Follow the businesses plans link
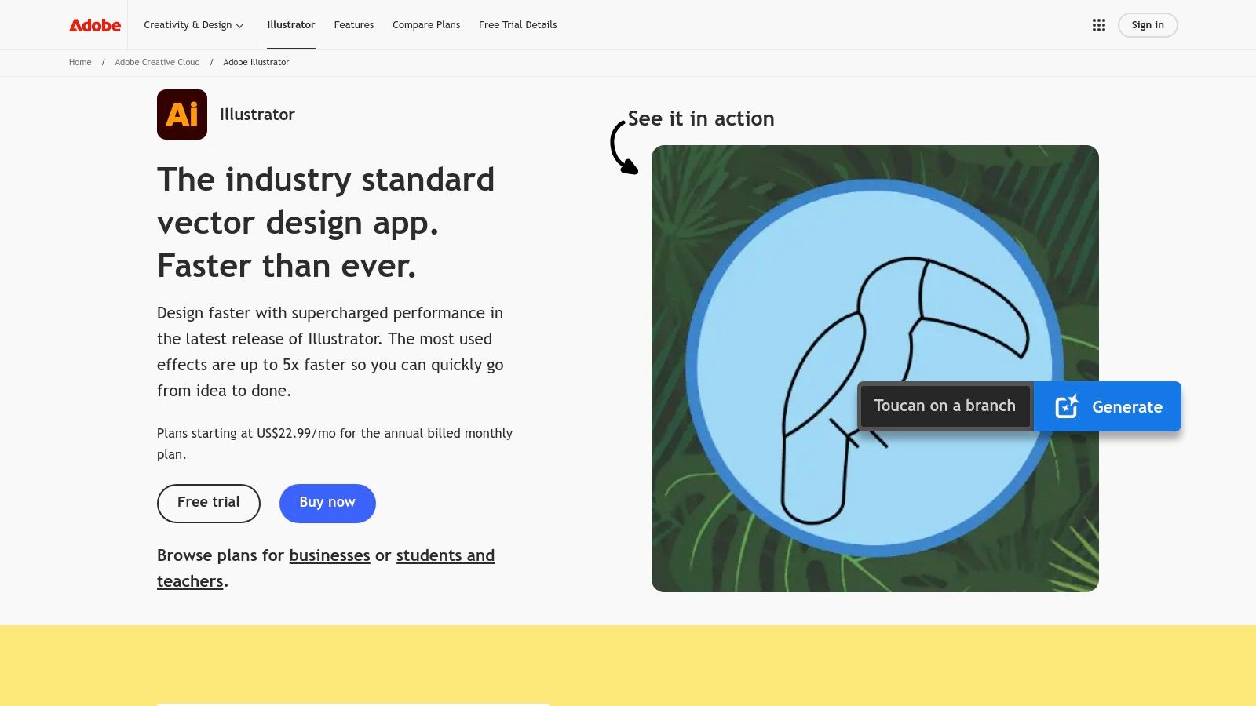Viewport: 1256px width, 706px height. click(330, 555)
